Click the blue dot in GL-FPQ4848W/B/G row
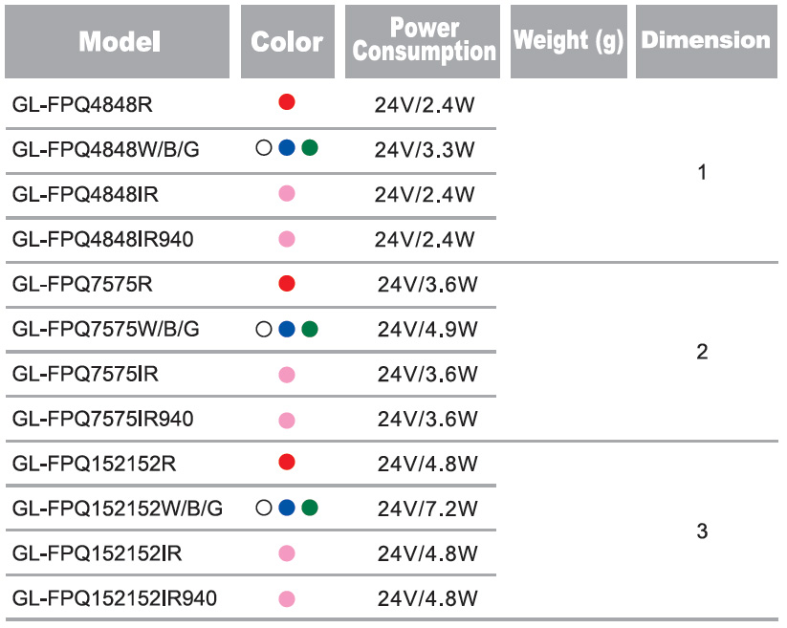Image resolution: width=787 pixels, height=628 pixels. [287, 148]
